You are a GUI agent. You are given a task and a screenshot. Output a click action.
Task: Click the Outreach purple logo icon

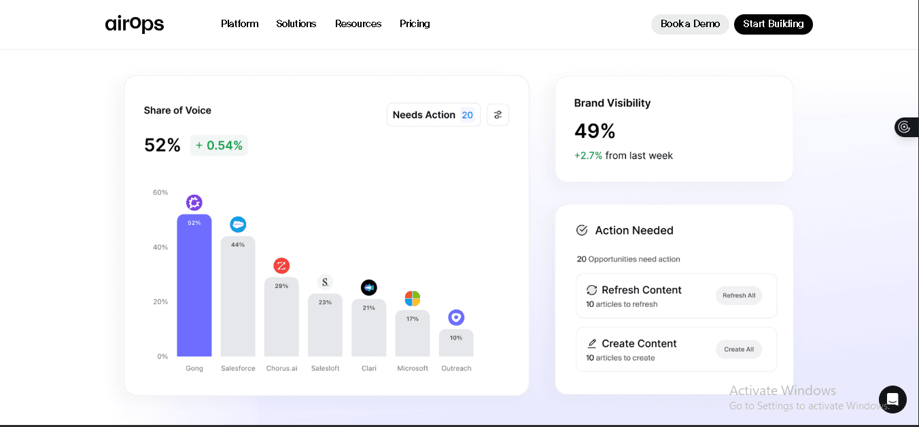pos(456,317)
